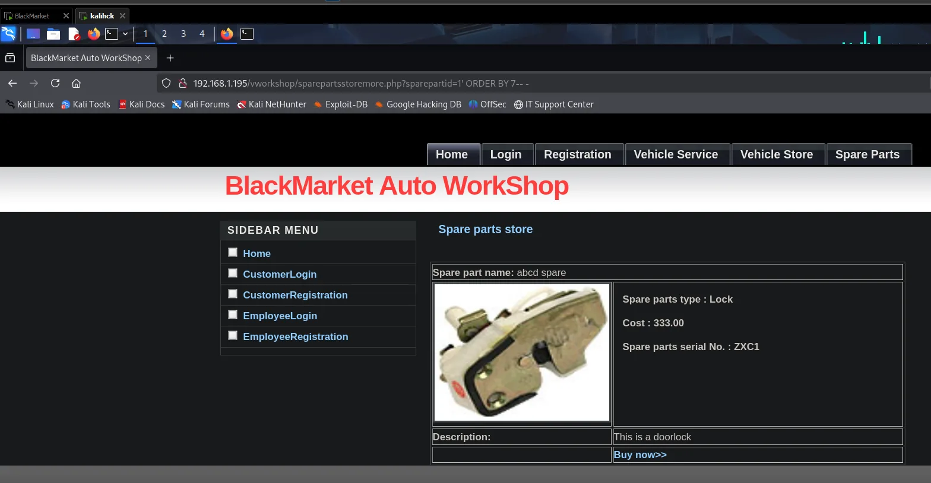Click the door lock product image
Image resolution: width=931 pixels, height=483 pixels.
(x=522, y=352)
